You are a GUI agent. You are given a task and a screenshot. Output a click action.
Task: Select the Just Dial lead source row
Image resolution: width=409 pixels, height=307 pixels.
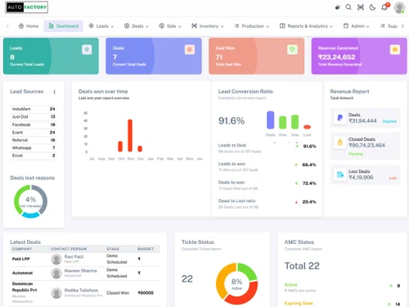(34, 116)
